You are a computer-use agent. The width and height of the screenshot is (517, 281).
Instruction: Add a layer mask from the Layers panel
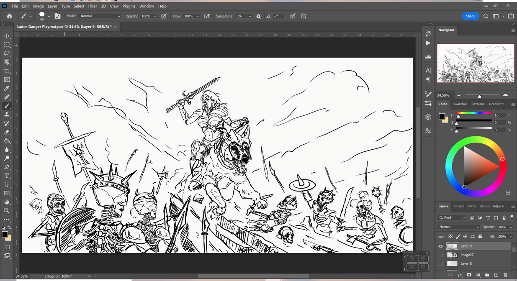point(469,275)
